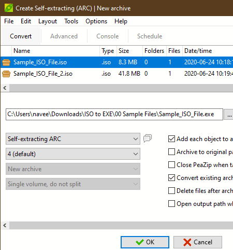Click the PeaZip app icon in title bar
The image size is (233, 250).
tap(9, 8)
